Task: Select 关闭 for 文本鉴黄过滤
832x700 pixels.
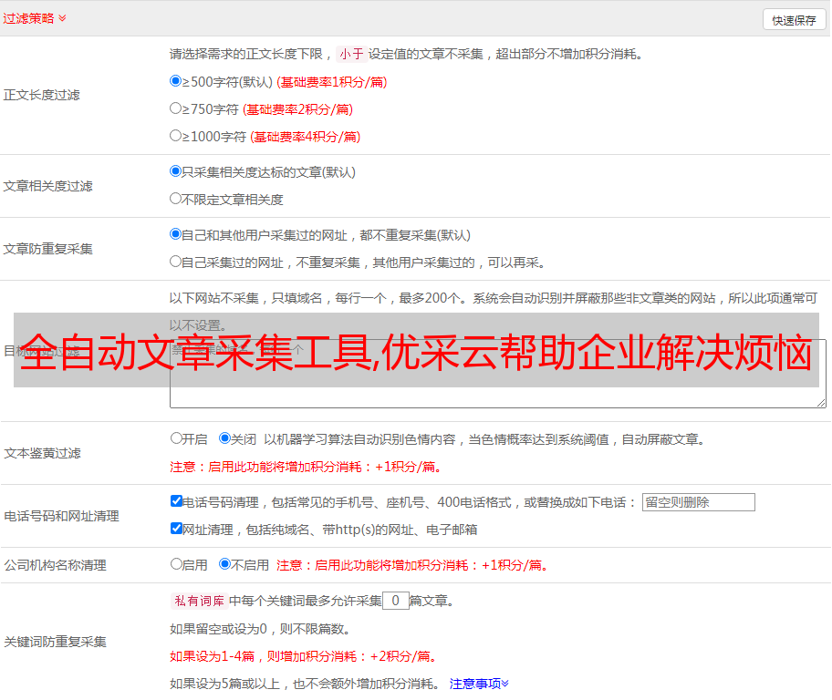Action: click(225, 438)
